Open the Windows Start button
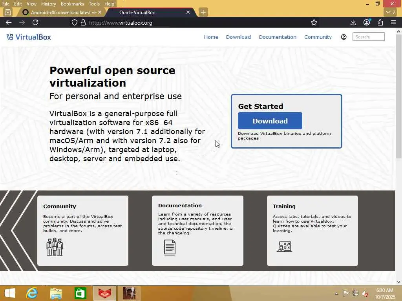 point(10,293)
